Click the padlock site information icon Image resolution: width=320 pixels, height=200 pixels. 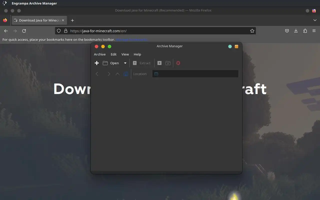click(66, 31)
